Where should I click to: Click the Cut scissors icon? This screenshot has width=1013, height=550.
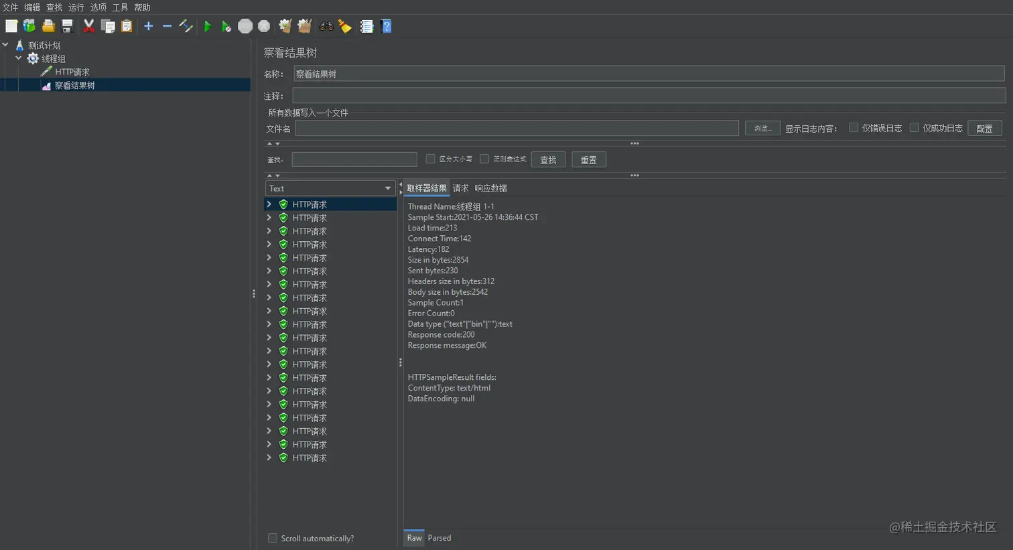(x=88, y=26)
